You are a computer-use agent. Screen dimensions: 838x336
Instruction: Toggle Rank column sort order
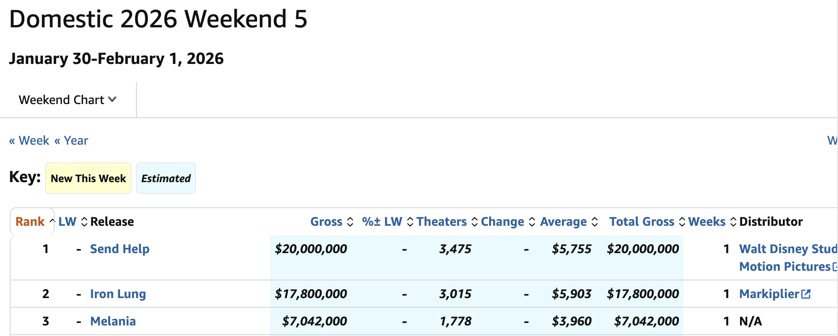[x=30, y=222]
